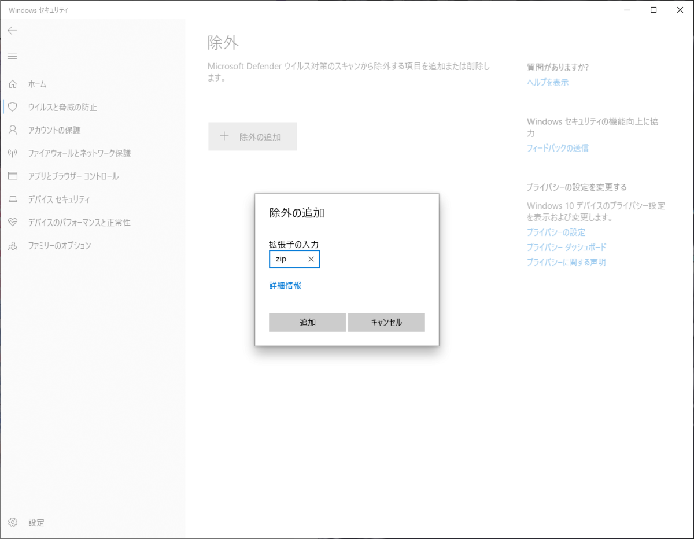Click the ヘルプを表示 link
This screenshot has height=539, width=694.
[x=548, y=82]
